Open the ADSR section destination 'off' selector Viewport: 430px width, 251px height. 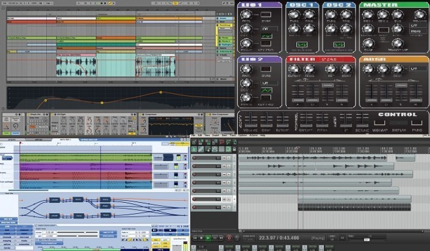click(418, 68)
